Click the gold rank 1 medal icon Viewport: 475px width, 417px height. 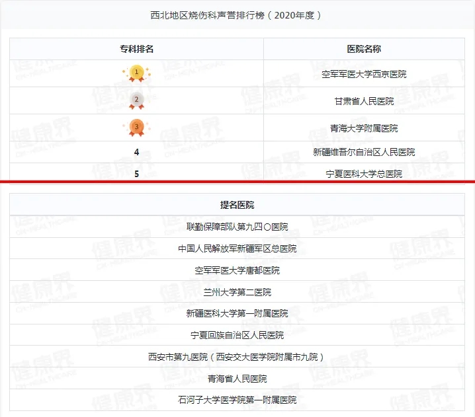tap(137, 73)
